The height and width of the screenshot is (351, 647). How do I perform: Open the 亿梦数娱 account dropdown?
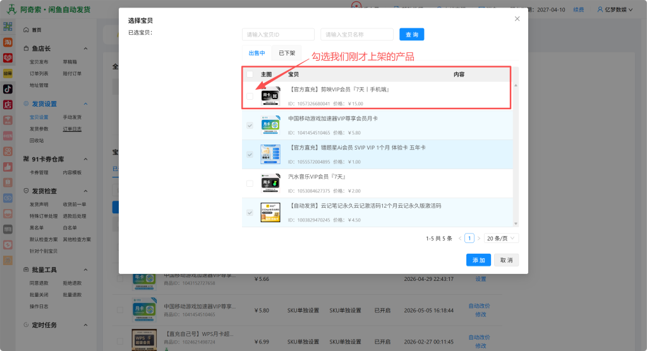point(615,9)
